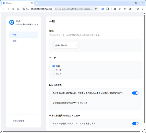This screenshot has width=146, height=133.
Task: Click the link-chain extension icon
Action: pyautogui.click(x=125, y=9)
